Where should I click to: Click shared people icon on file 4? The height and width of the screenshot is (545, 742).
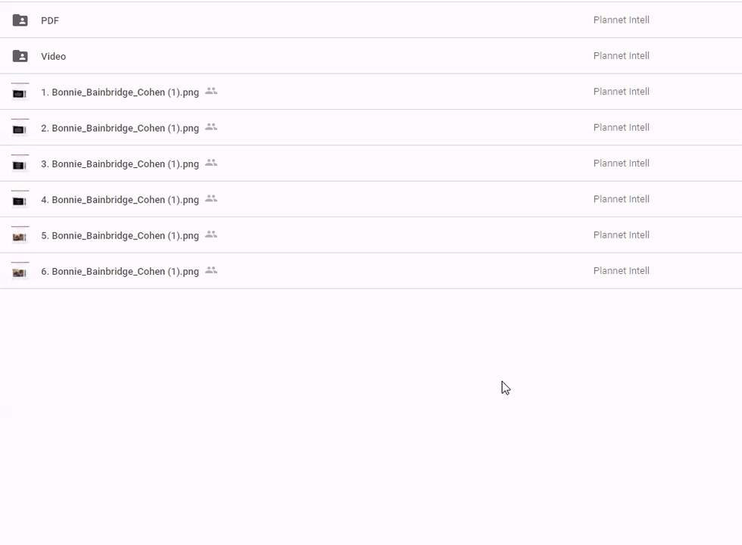click(211, 199)
